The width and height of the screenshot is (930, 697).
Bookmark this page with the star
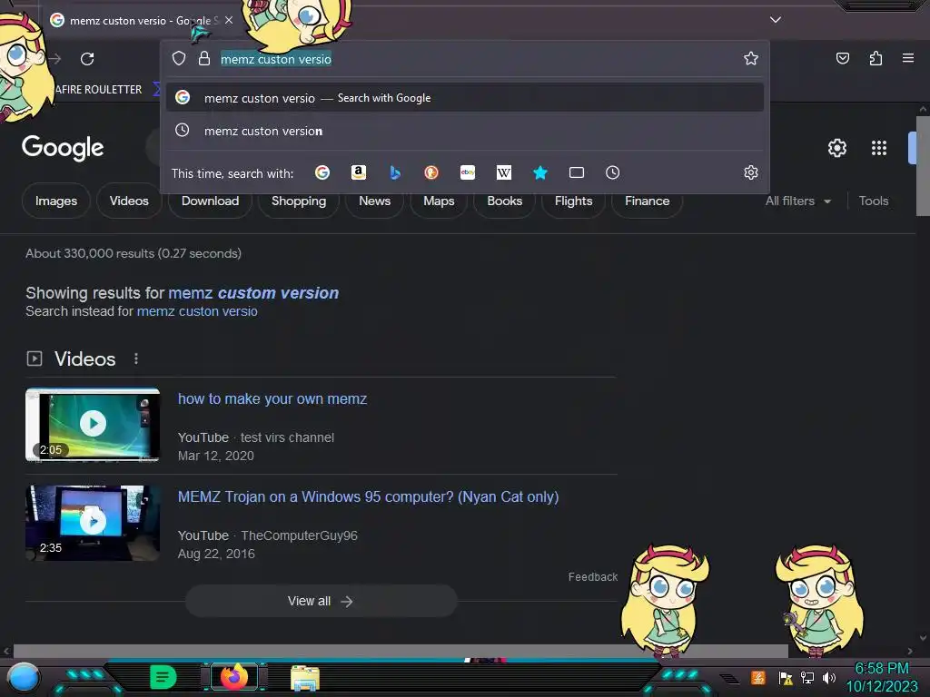tap(751, 58)
